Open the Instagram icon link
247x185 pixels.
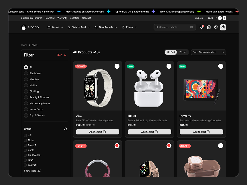[220, 18]
